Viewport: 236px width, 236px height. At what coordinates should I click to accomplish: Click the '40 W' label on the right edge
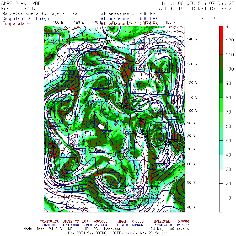pos(191,207)
